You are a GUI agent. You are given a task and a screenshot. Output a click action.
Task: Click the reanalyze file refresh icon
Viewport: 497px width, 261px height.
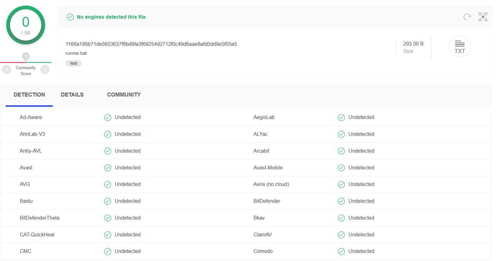(x=467, y=17)
